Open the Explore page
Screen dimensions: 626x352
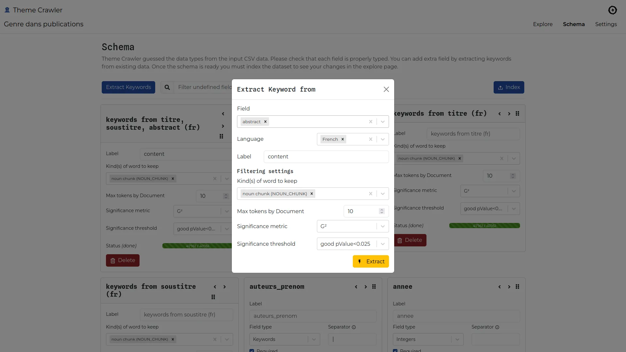[543, 24]
